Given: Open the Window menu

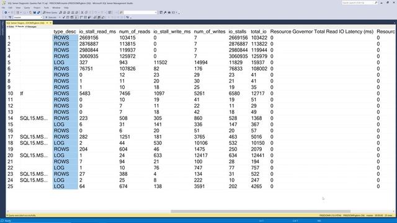Looking at the screenshot, I should pos(56,7).
